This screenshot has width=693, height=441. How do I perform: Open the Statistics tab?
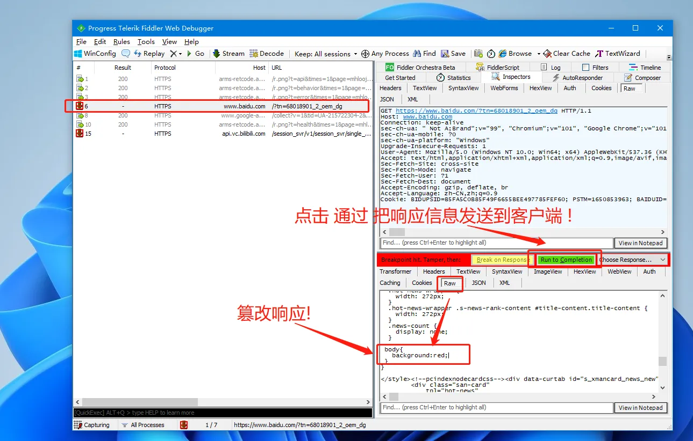click(x=453, y=77)
